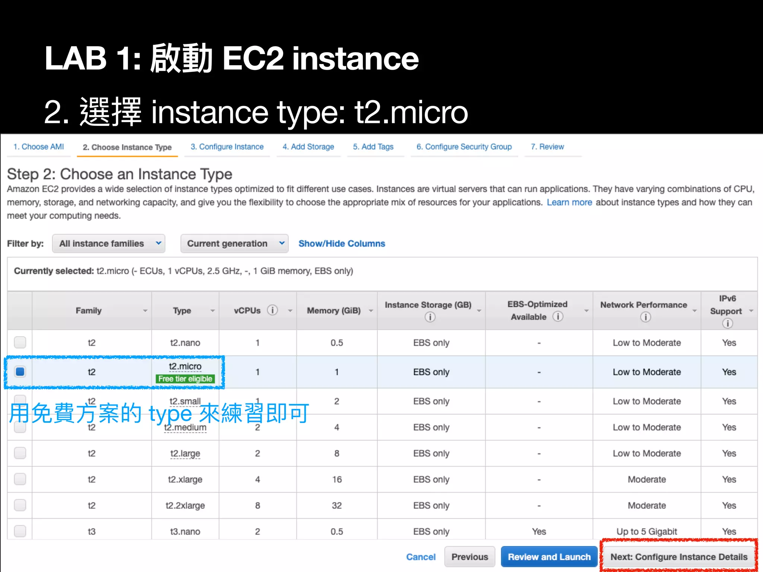Image resolution: width=763 pixels, height=572 pixels.
Task: Switch to 4. Add Storage tab
Action: point(308,147)
